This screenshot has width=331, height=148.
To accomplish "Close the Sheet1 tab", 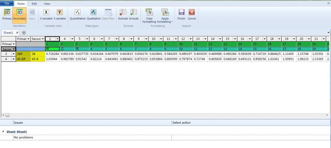I will point(17,33).
